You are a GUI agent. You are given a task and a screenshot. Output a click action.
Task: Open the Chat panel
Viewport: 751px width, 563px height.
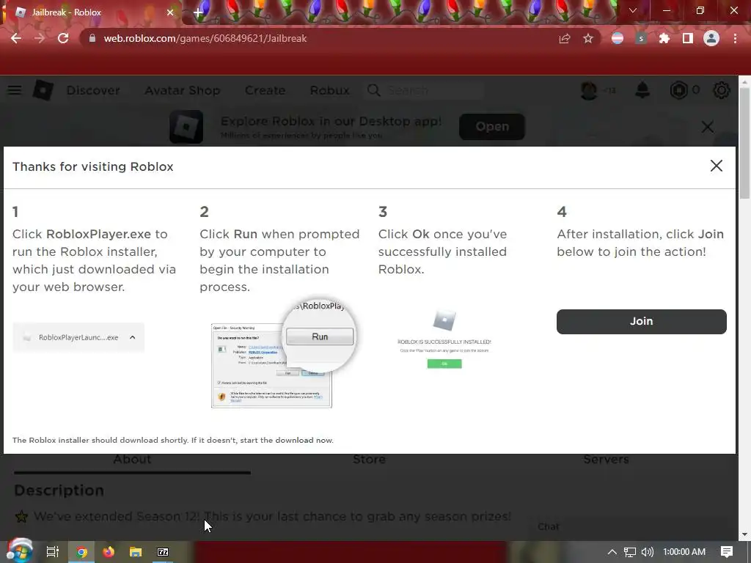[549, 526]
